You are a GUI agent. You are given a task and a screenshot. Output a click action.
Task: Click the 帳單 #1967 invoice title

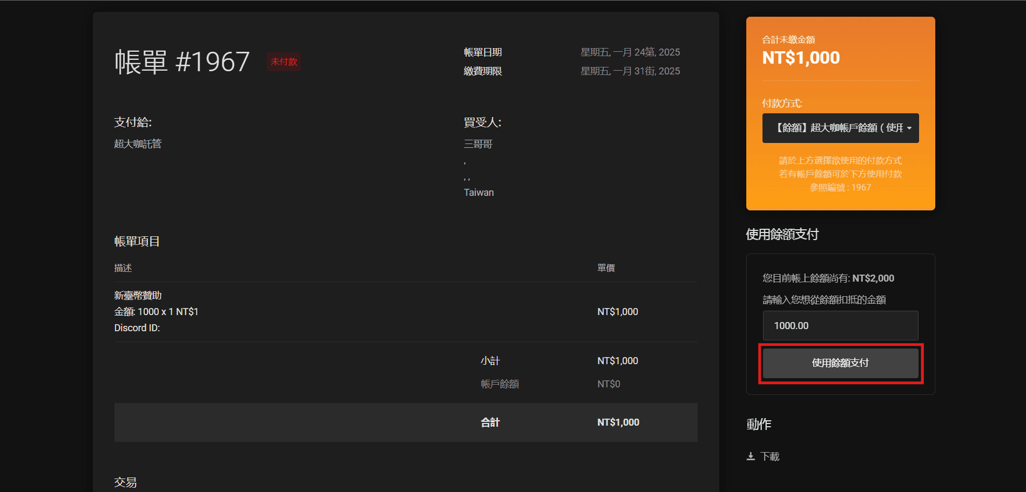click(182, 61)
